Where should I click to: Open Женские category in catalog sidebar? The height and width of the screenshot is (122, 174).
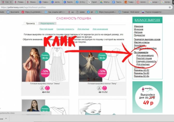point(138,26)
